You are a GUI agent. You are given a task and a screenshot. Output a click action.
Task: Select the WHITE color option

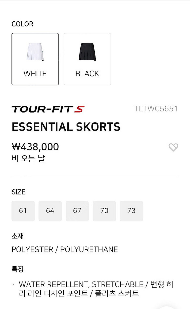pos(35,59)
